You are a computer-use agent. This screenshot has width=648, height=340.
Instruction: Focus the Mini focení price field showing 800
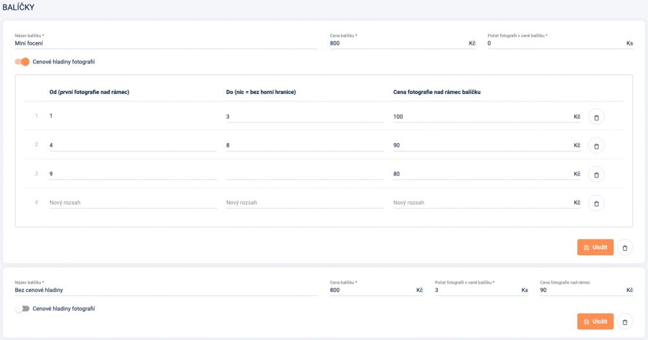coord(402,43)
